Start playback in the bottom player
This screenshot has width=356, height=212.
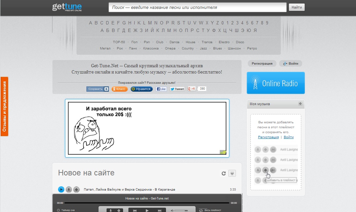tap(147, 210)
